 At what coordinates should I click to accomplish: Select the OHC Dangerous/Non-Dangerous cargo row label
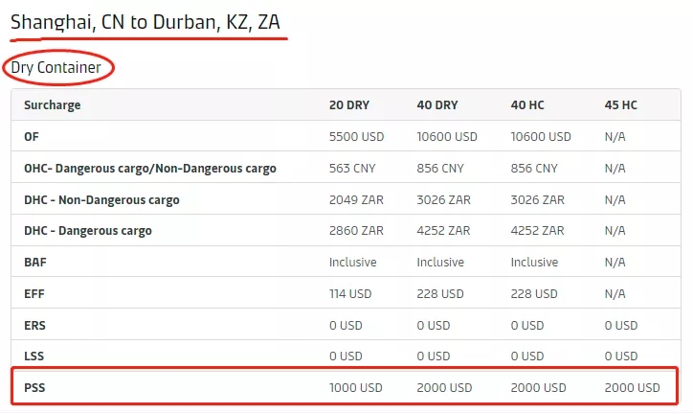pyautogui.click(x=150, y=169)
